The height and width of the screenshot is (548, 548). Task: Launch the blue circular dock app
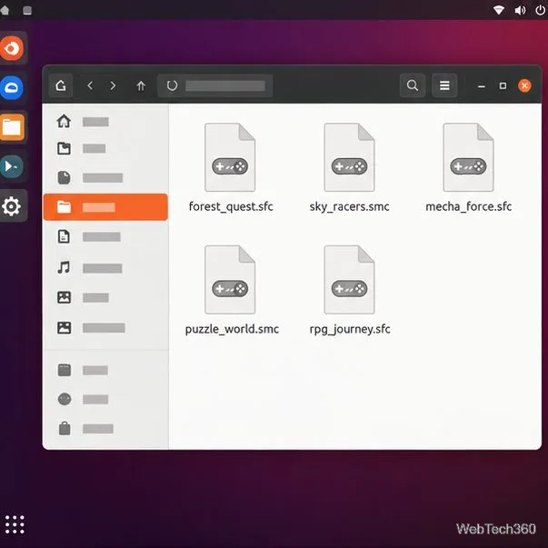tap(12, 87)
